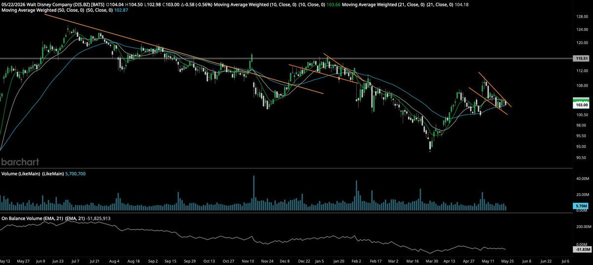Click the 93.00 price axis label
Screen dimensions: 593x265
581,147
